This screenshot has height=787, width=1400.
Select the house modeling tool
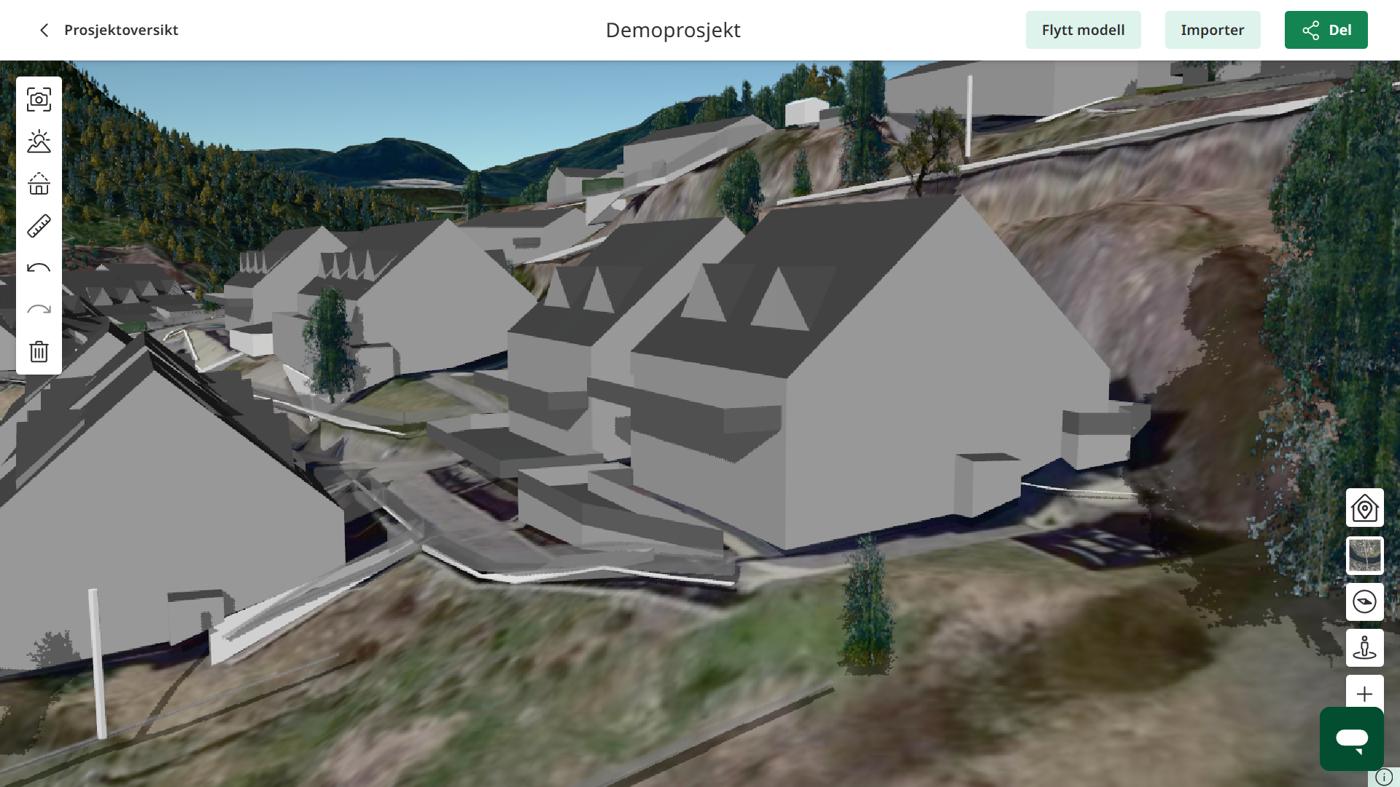[x=39, y=184]
